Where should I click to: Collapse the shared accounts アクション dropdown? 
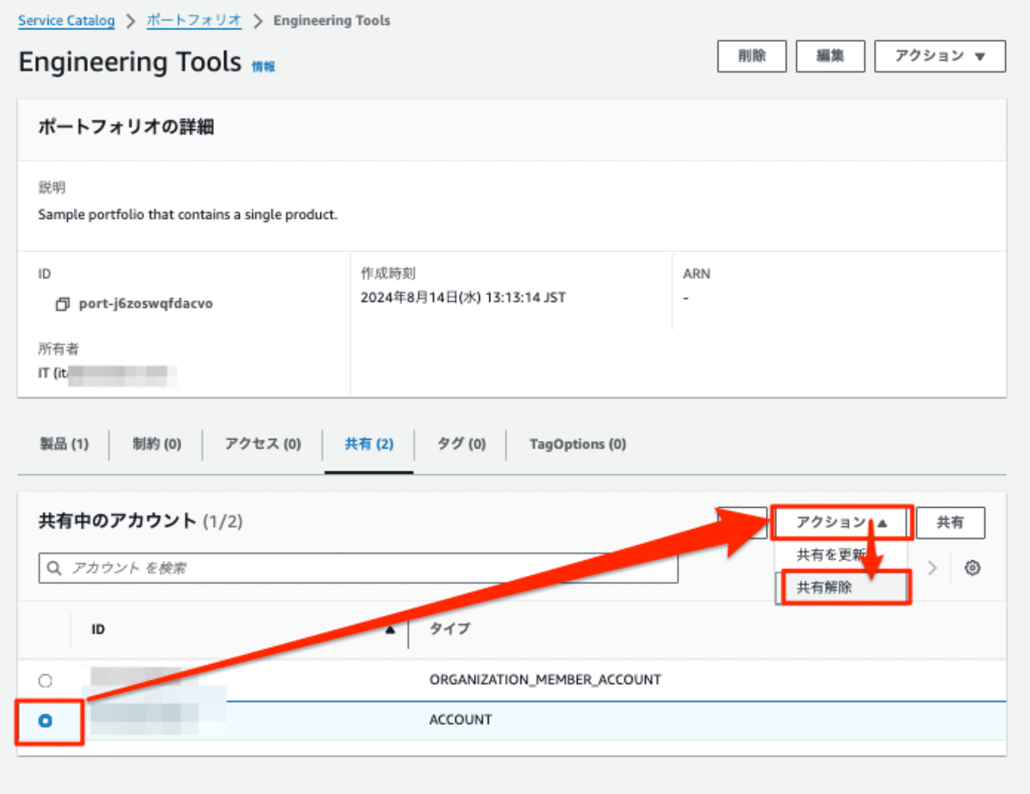[x=842, y=522]
